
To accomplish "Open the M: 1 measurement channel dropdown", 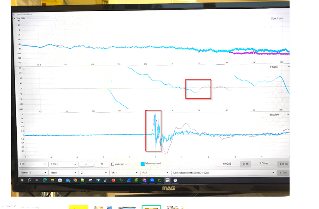I will point(124,173).
